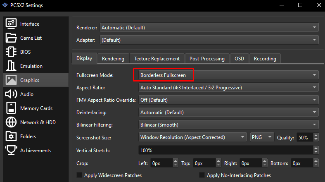Open the BIOS chip icon
The width and height of the screenshot is (325, 182).
[11, 52]
